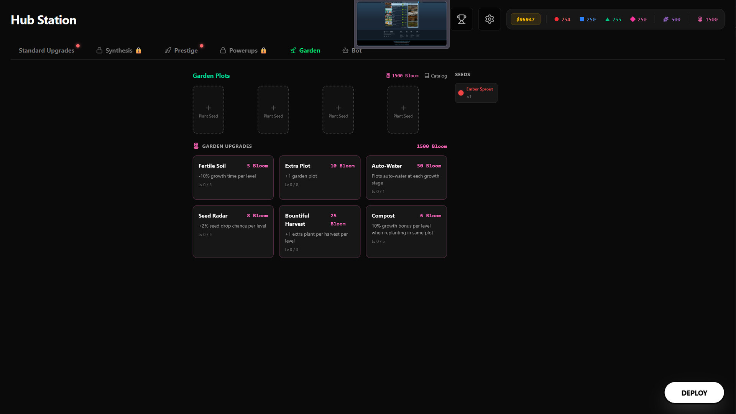This screenshot has height=414, width=736.
Task: Open the Bot tab
Action: point(352,51)
